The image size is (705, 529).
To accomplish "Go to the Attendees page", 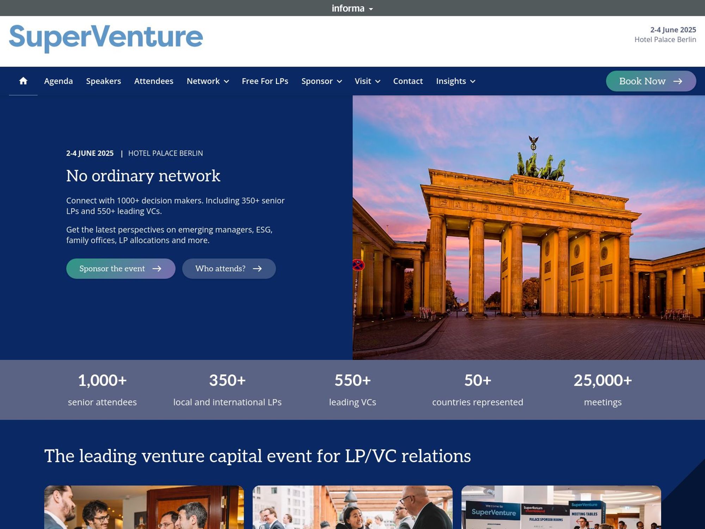I will click(154, 81).
